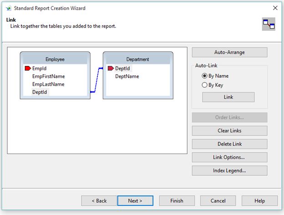The image size is (284, 215).
Task: Open Link Options dialog
Action: pyautogui.click(x=229, y=157)
